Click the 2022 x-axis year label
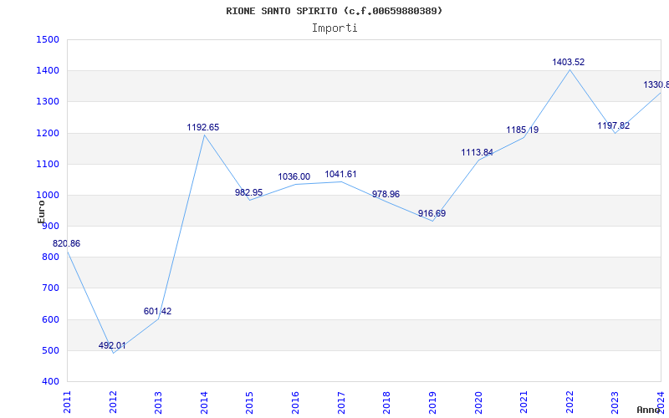 point(569,402)
